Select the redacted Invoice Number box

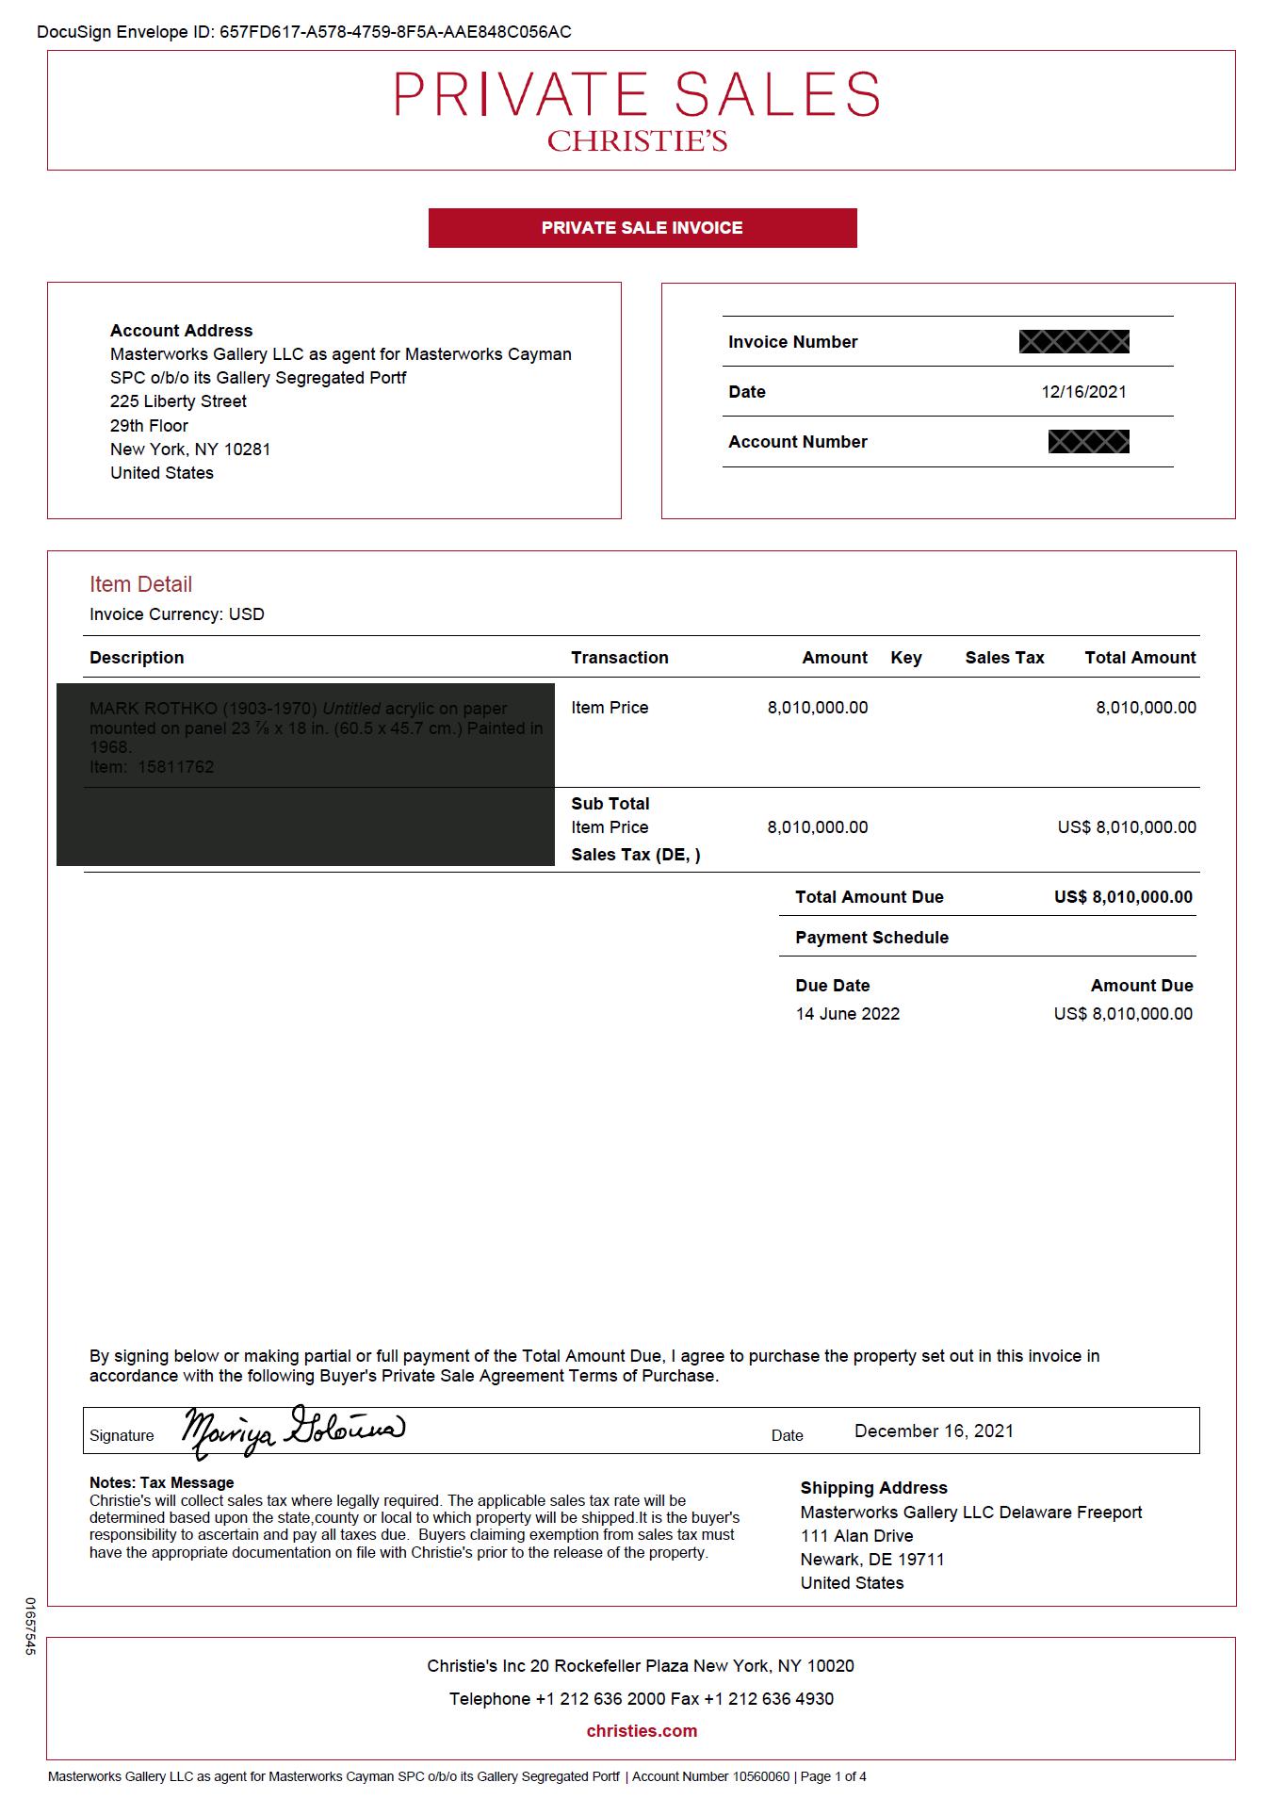pyautogui.click(x=1073, y=342)
